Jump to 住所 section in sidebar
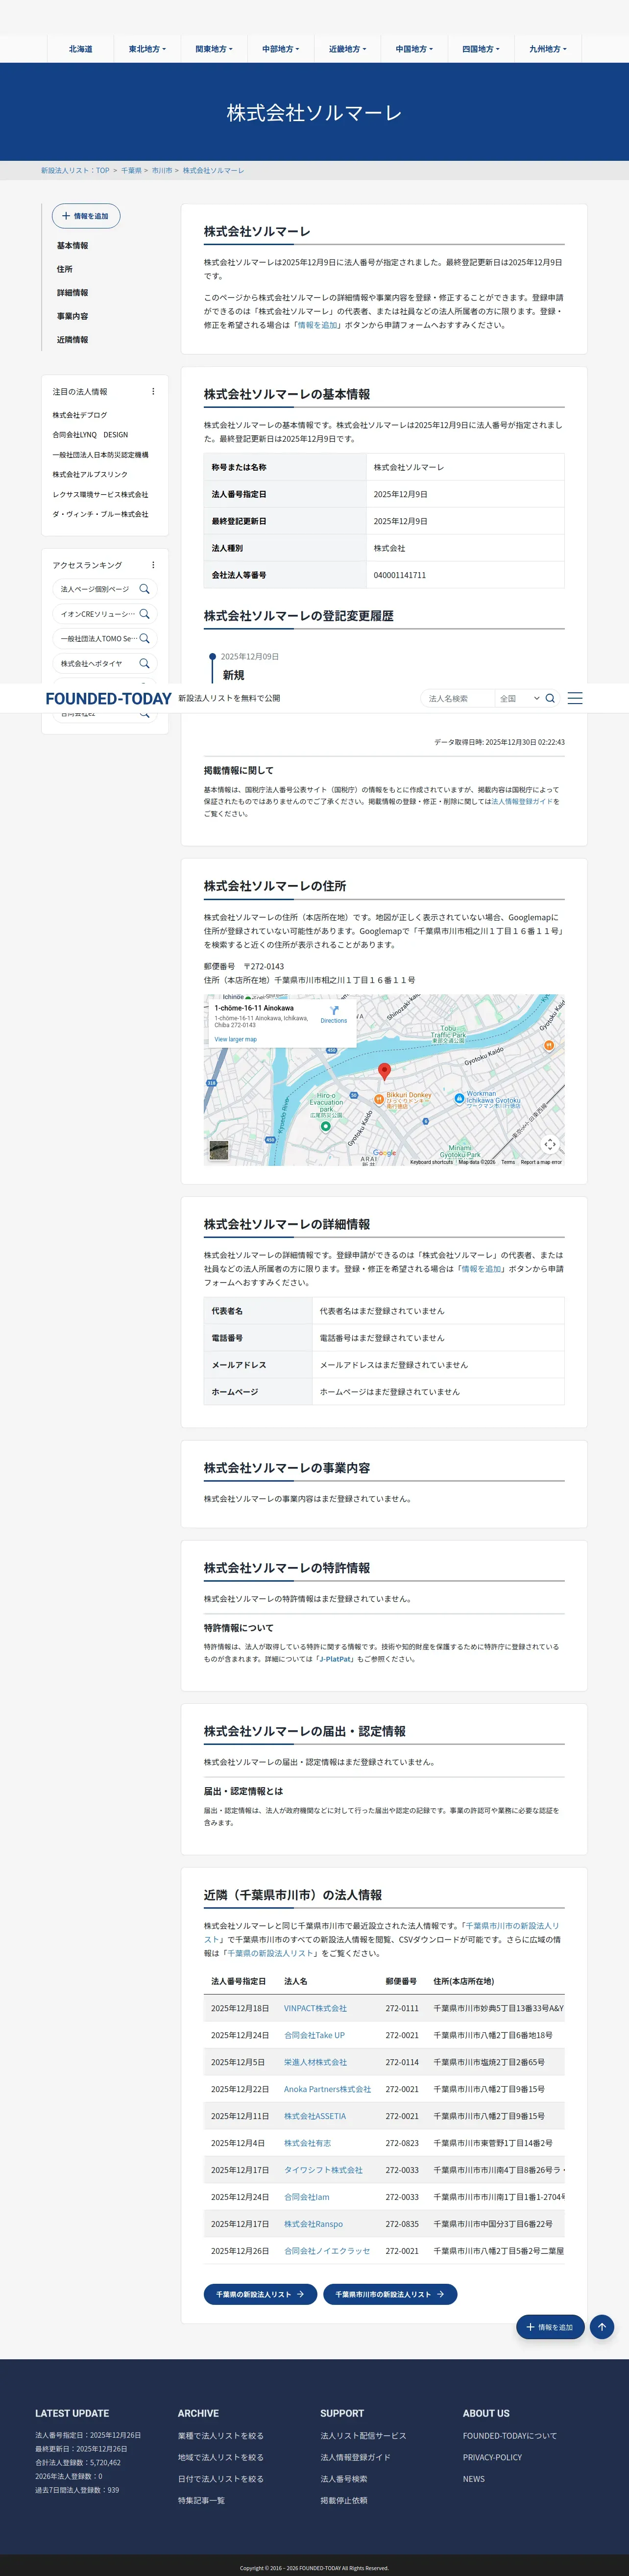629x2576 pixels. coord(64,269)
